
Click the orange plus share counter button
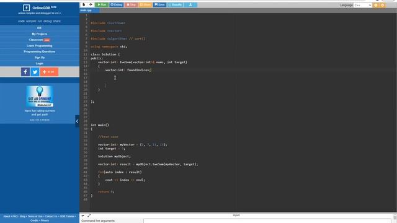click(x=49, y=72)
